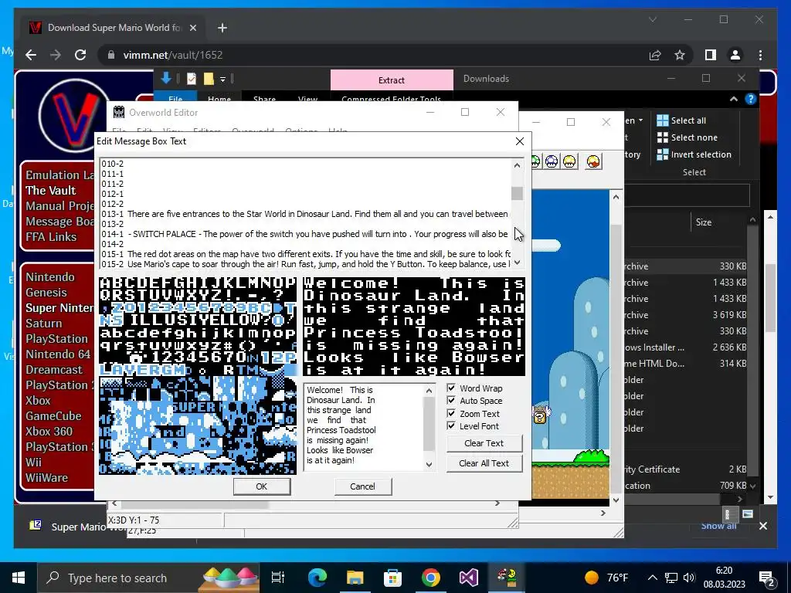Open the Windows Start menu

19,578
